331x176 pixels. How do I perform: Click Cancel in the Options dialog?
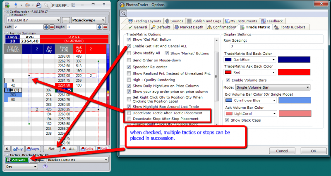282,151
